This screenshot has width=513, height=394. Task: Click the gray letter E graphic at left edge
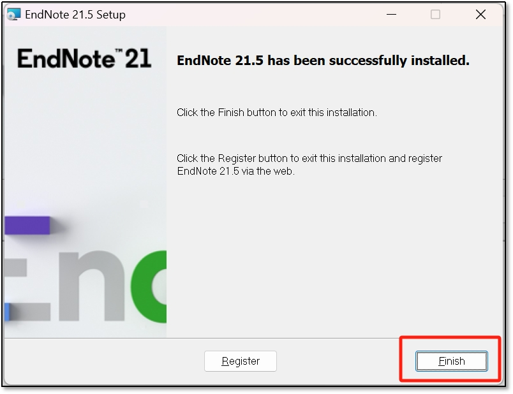tap(27, 289)
